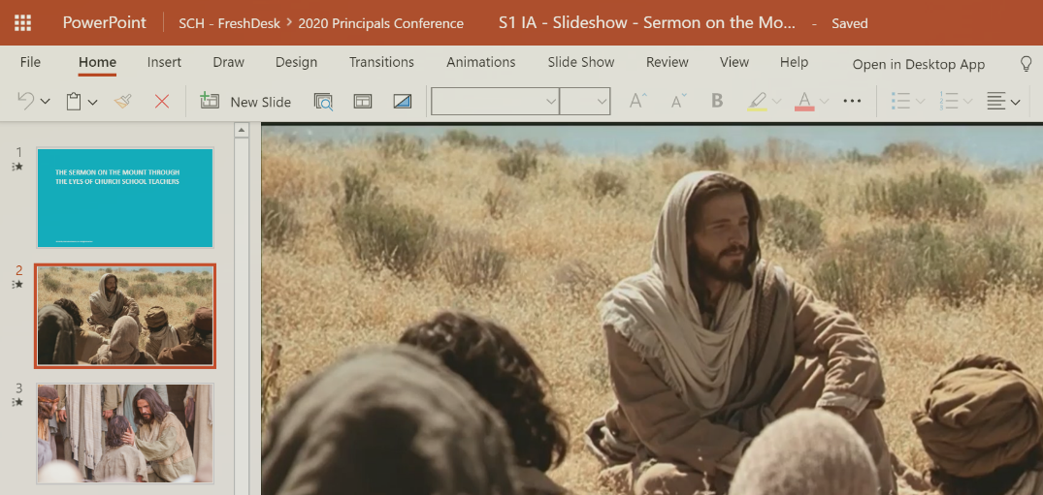Viewport: 1043px width, 495px height.
Task: Open the 2020 Principals Conference breadcrumb
Action: click(x=381, y=23)
